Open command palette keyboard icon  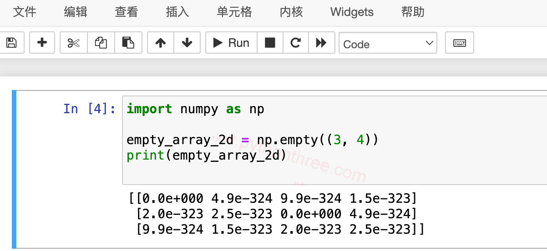(x=460, y=43)
